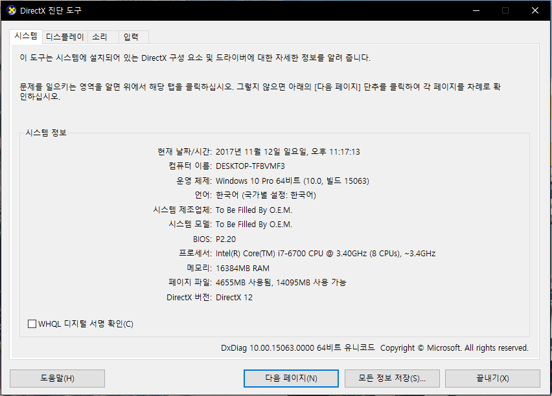Click the DirectX 12 version value

click(234, 297)
